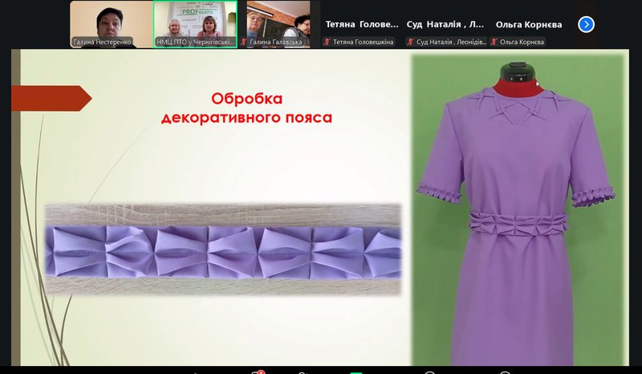The image size is (642, 374).
Task: Show next participants with blue arrow
Action: [x=586, y=24]
